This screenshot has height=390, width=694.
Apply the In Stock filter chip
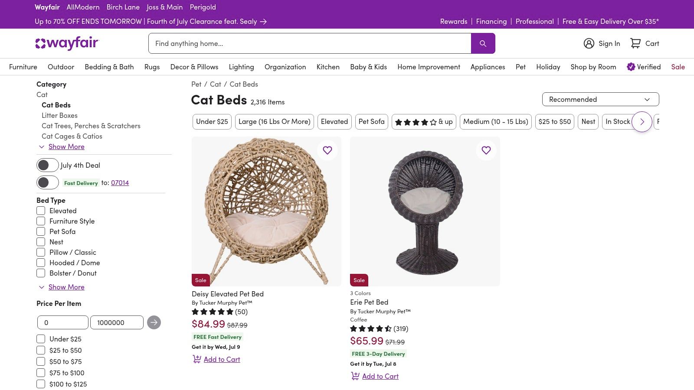click(618, 122)
